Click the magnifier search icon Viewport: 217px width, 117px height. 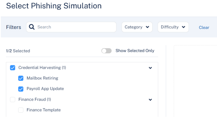[x=32, y=27]
